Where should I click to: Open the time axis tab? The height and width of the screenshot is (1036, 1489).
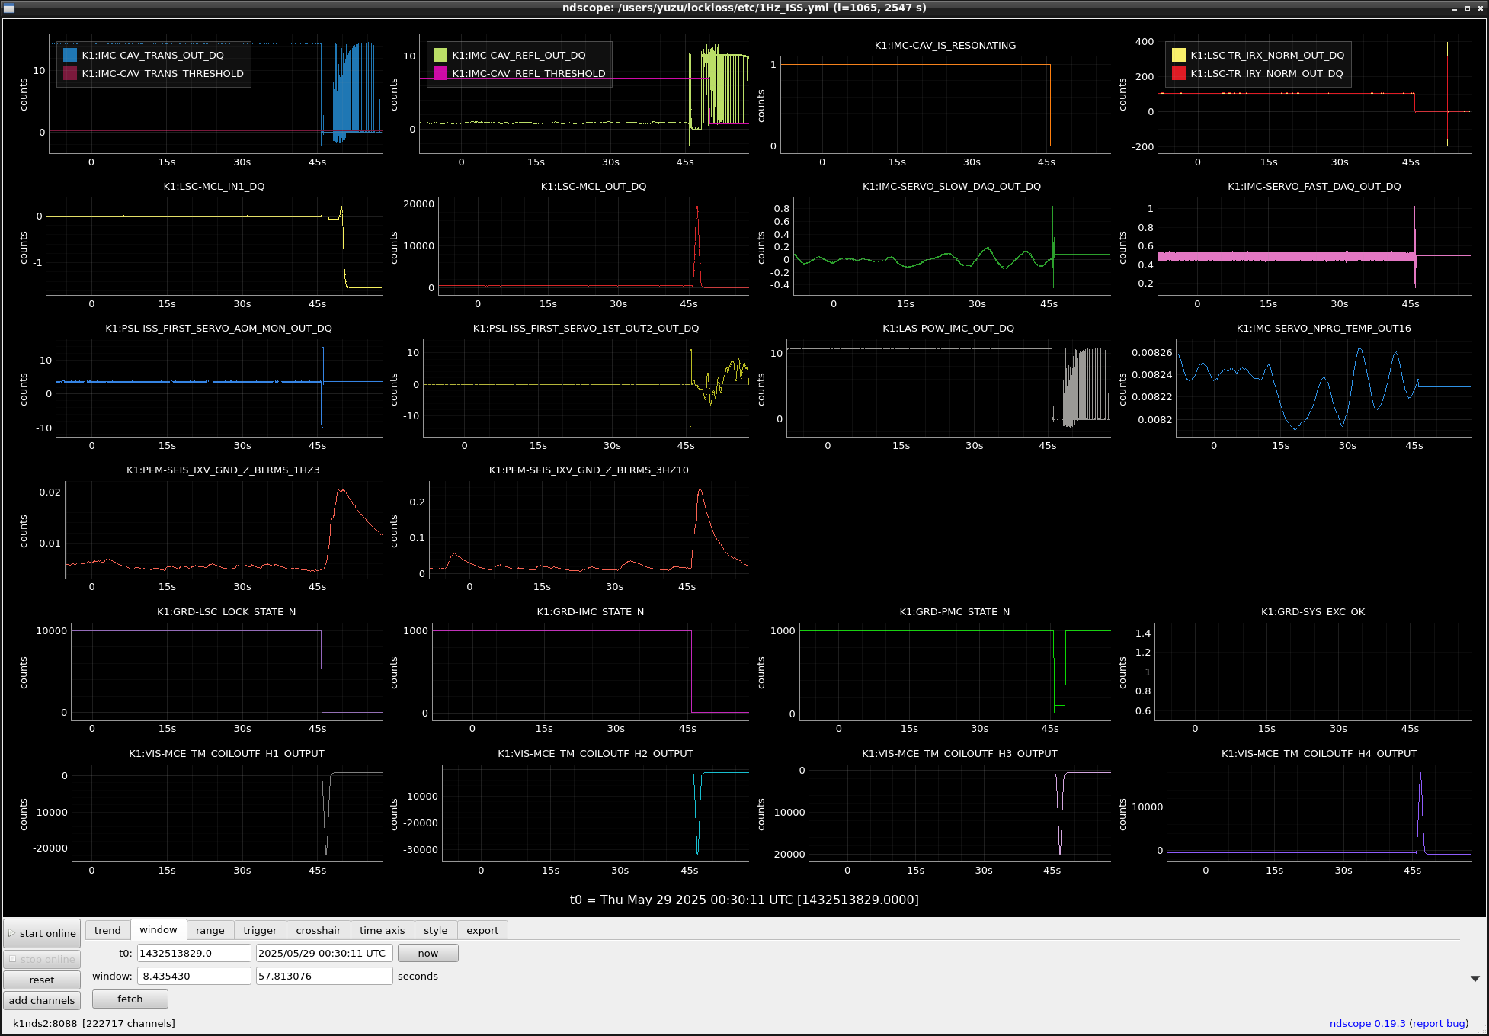(383, 930)
